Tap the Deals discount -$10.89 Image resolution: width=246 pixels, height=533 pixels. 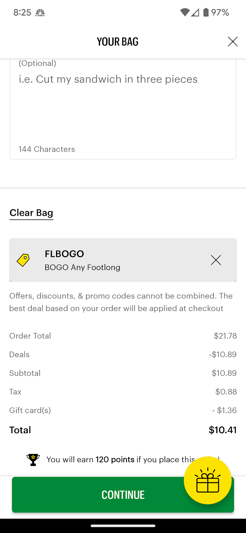(223, 355)
